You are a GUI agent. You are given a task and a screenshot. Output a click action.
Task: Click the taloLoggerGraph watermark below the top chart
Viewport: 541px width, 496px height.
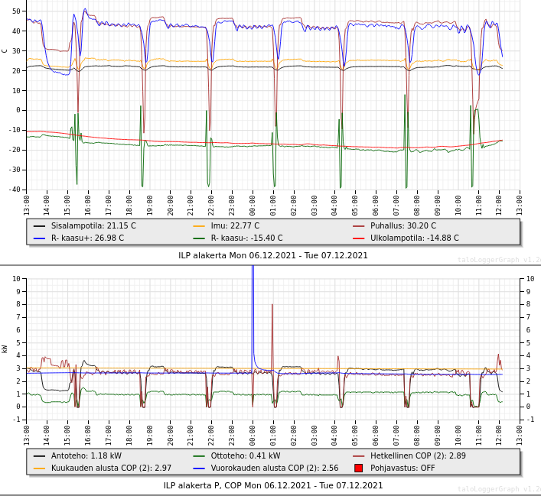tap(498, 260)
